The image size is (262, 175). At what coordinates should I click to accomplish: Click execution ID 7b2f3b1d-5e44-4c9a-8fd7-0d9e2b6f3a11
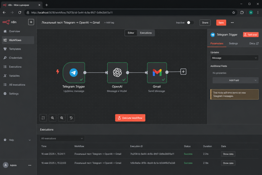[x=152, y=154]
